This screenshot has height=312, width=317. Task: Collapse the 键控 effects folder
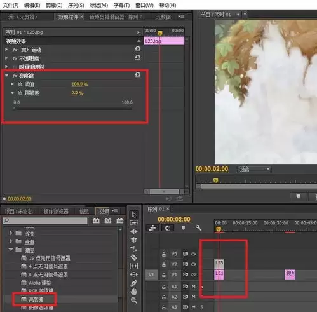coord(11,250)
